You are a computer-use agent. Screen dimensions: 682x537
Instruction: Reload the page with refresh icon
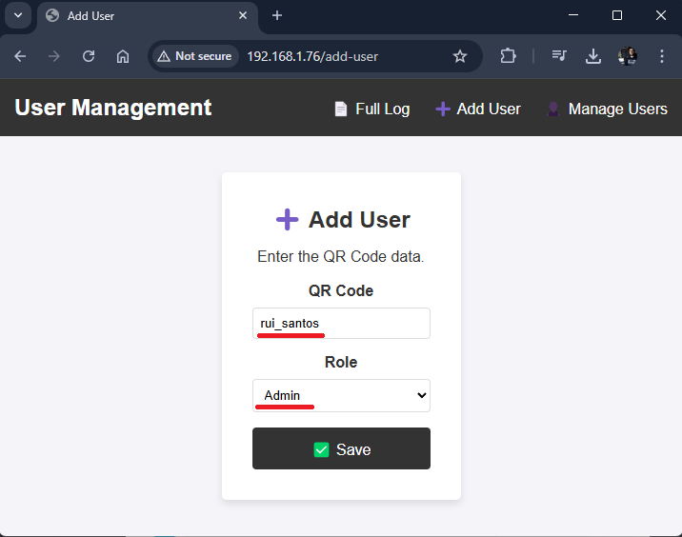click(x=89, y=56)
